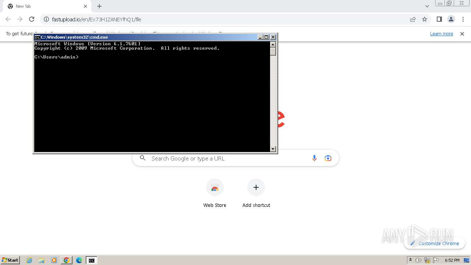Search by image with Google Lens icon
The width and height of the screenshot is (471, 265).
coord(328,158)
